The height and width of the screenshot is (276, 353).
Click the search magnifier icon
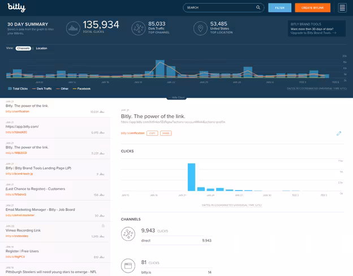tap(258, 7)
